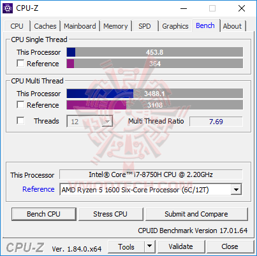Click the Stress CPU button
Image resolution: width=257 pixels, height=256 pixels.
click(x=110, y=214)
